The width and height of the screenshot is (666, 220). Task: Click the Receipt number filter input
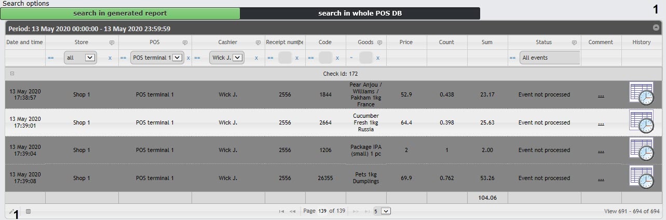pos(284,58)
